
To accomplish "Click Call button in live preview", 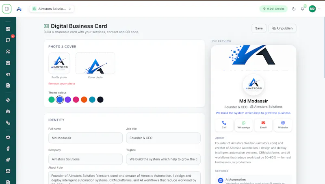I will 224,125.
